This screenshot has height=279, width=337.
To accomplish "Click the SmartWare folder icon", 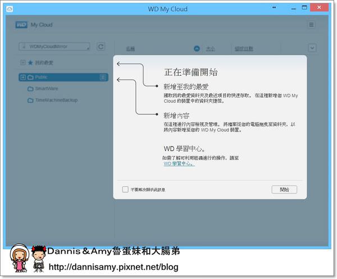I will 30,89.
